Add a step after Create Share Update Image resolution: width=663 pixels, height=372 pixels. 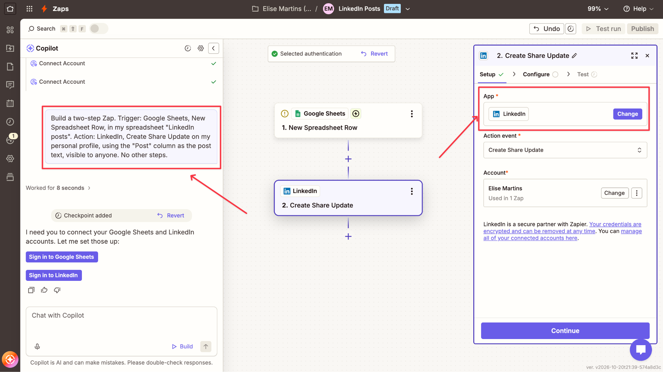pos(348,237)
